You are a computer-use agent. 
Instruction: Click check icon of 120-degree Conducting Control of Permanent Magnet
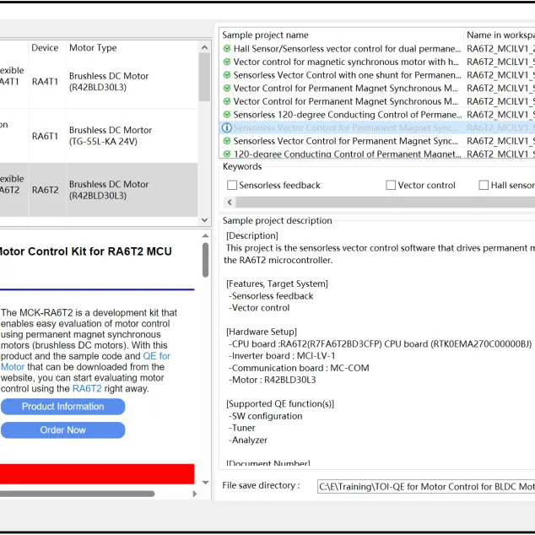(x=226, y=154)
